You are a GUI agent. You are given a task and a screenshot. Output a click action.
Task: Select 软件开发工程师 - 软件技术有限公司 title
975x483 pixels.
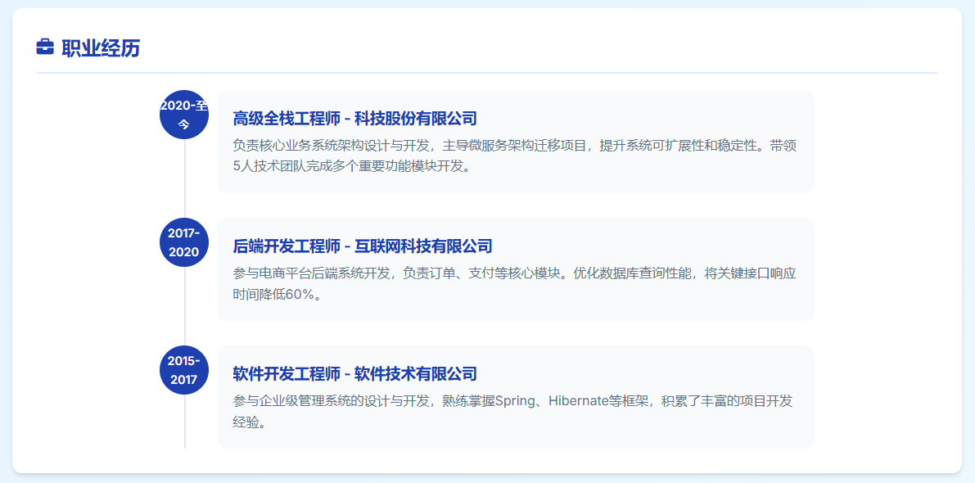click(x=354, y=374)
